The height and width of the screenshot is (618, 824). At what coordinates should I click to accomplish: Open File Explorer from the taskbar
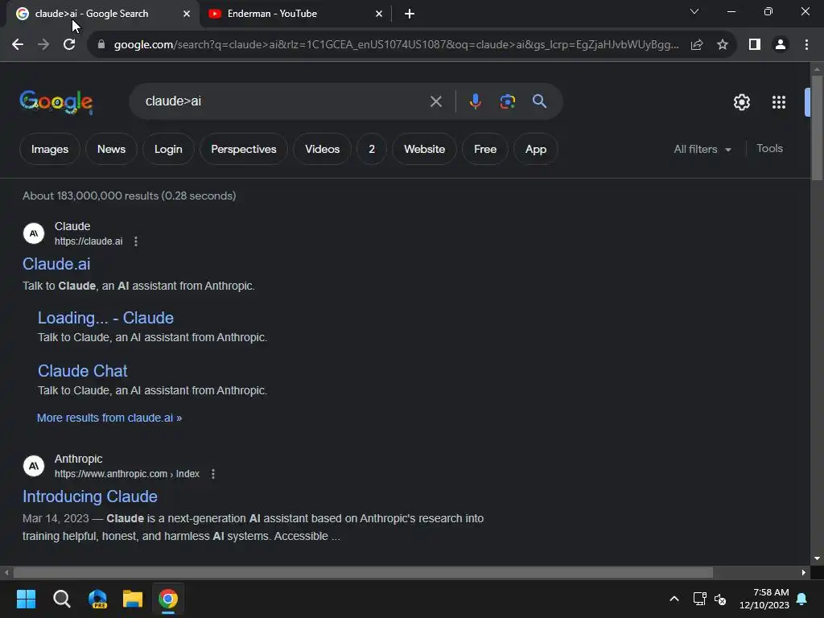[133, 599]
